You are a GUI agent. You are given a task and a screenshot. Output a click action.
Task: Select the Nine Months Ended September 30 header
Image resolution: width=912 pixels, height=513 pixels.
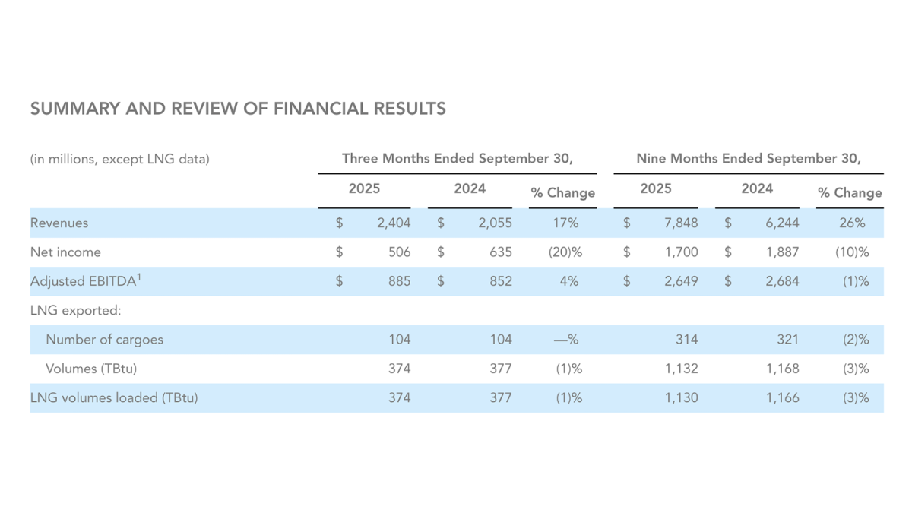(749, 159)
